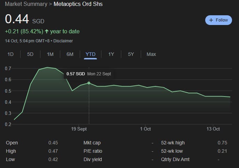Click the 0.7 y-axis label
The width and height of the screenshot is (239, 168).
coord(8,68)
